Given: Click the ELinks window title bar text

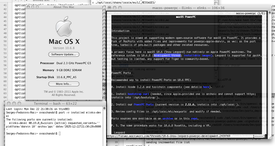Looking at the screenshot, I should coord(188,8).
